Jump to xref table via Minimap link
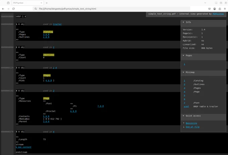Viewport: 228px width, 155px height. pos(186,106)
